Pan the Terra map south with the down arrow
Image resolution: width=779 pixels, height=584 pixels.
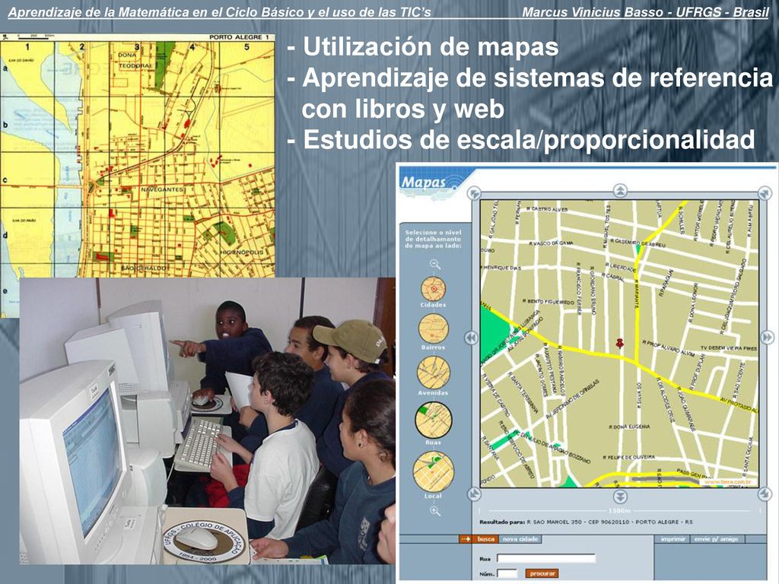tap(619, 497)
